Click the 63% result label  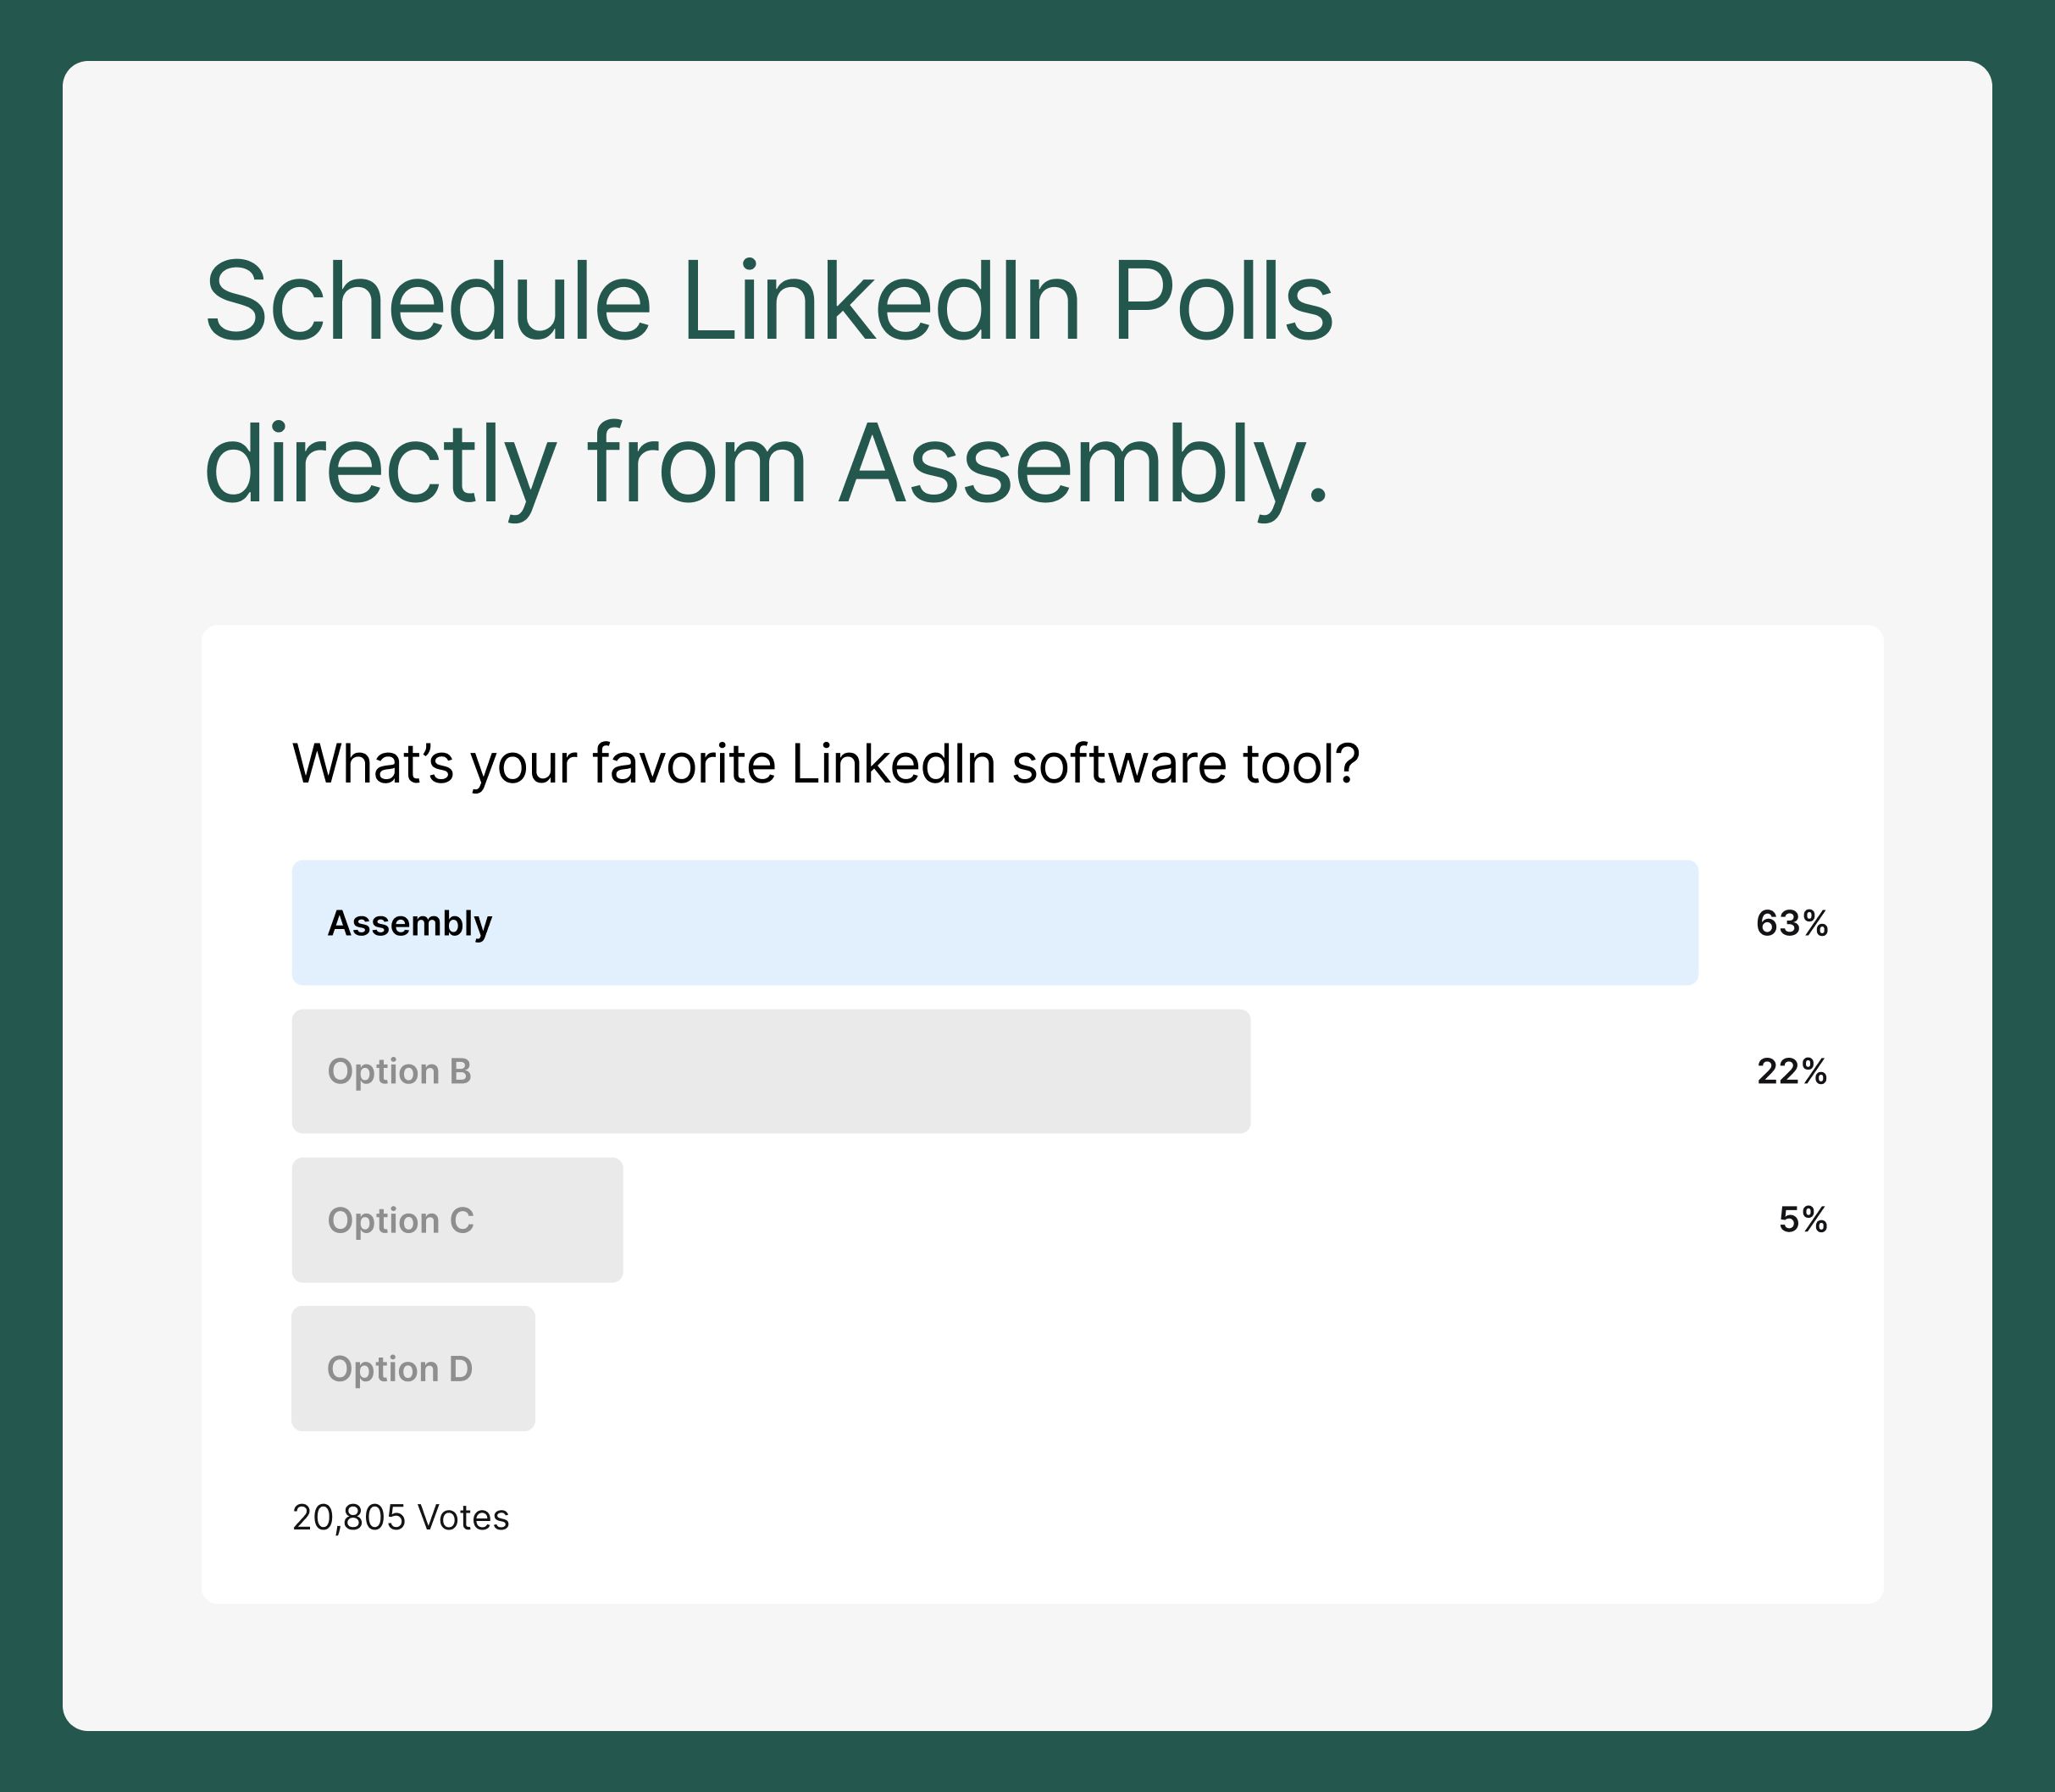[x=1792, y=923]
